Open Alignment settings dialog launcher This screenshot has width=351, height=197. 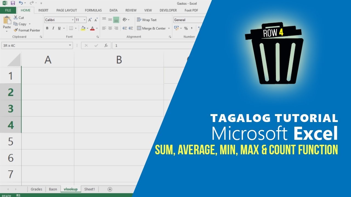point(170,37)
